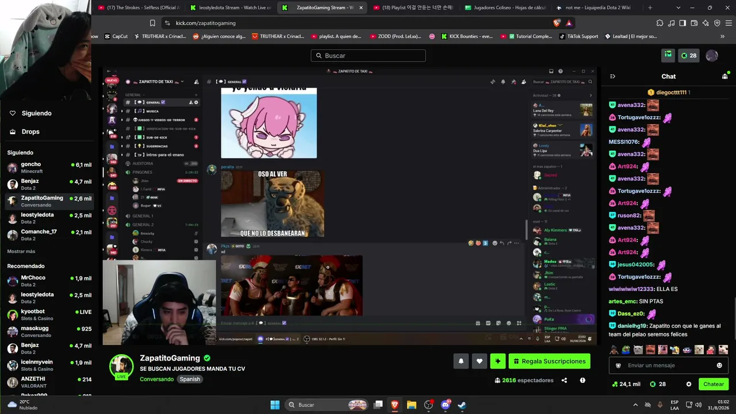Click the media control music note icon
This screenshot has width=736, height=414.
pos(671,23)
